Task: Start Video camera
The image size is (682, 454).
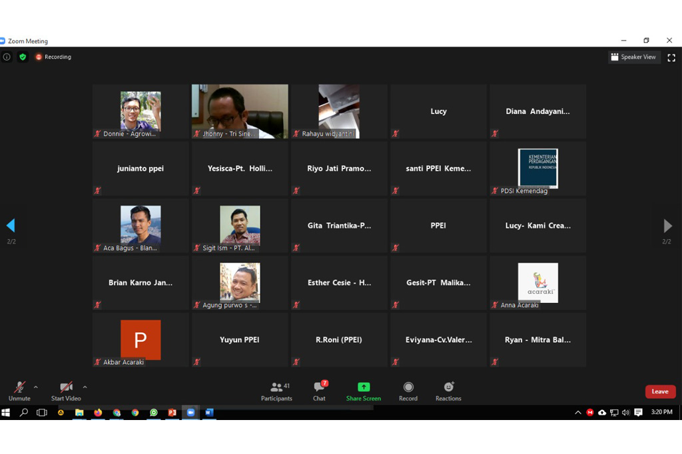Action: tap(66, 391)
